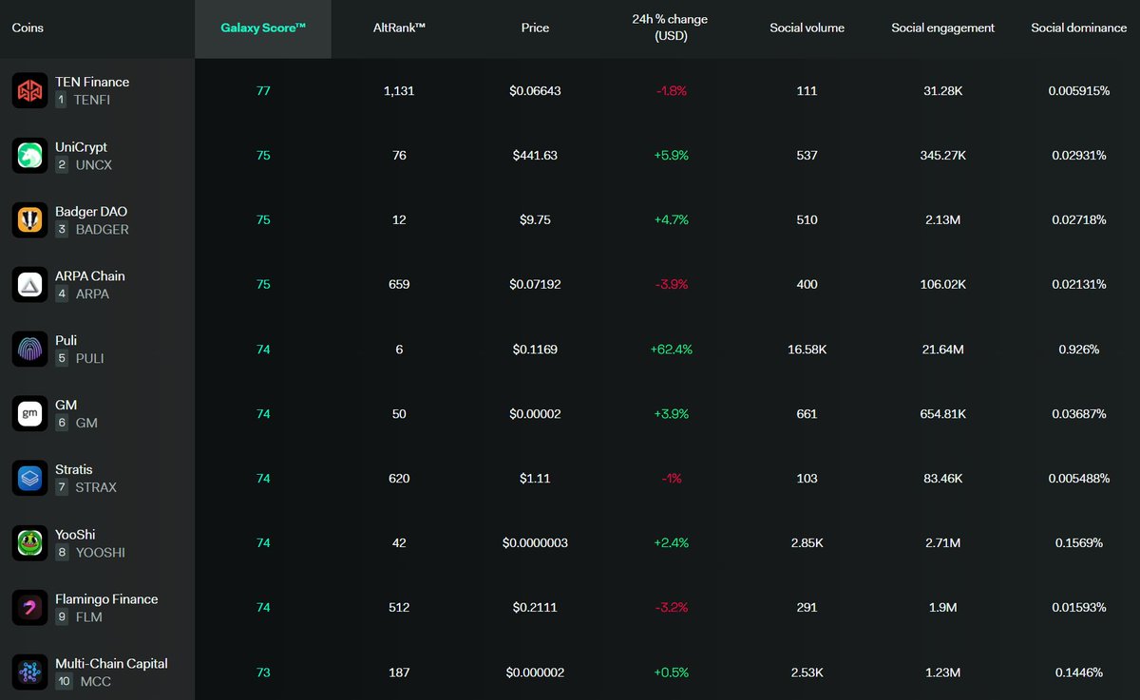Viewport: 1140px width, 700px height.
Task: Click the social volume 537
Action: click(807, 156)
